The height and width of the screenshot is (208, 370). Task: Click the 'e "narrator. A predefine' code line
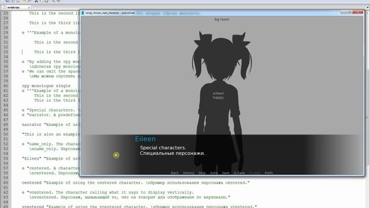50,115
